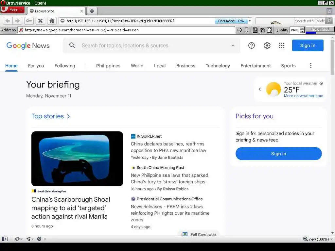Click the password wand key icon
Screen dimensions: 335x251
coord(29,21)
